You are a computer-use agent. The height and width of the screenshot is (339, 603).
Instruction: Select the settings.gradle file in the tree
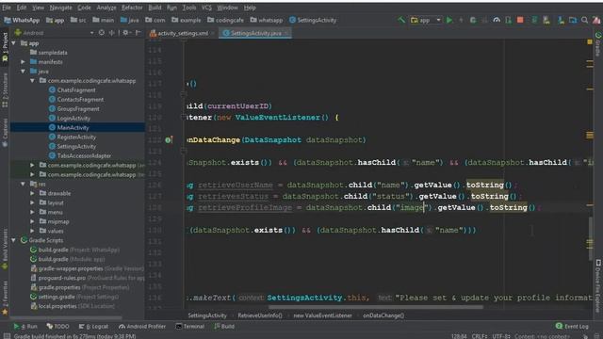click(74, 297)
